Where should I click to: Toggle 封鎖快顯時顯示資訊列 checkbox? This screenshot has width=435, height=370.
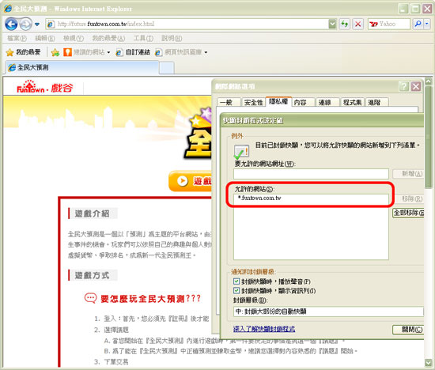point(236,291)
